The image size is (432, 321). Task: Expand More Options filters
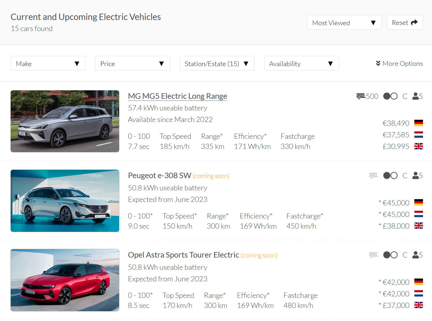[399, 63]
